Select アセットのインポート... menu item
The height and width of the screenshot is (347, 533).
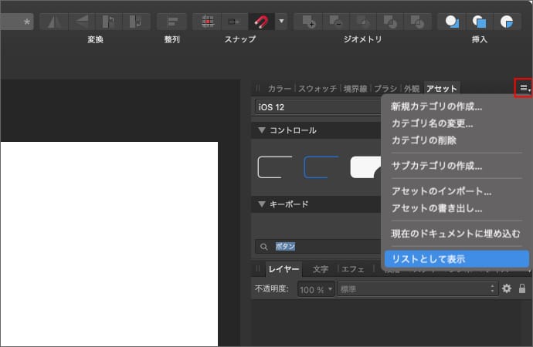tap(441, 191)
